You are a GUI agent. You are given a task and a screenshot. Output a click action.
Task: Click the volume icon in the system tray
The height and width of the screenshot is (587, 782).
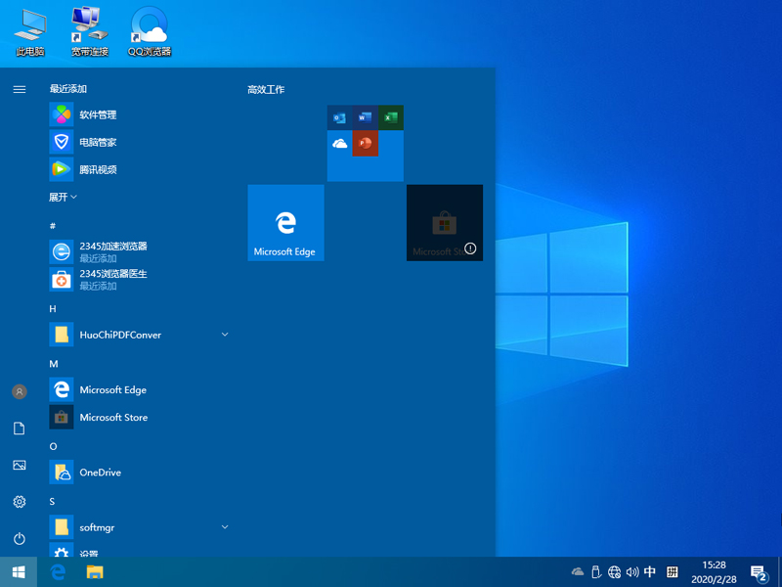click(x=635, y=571)
